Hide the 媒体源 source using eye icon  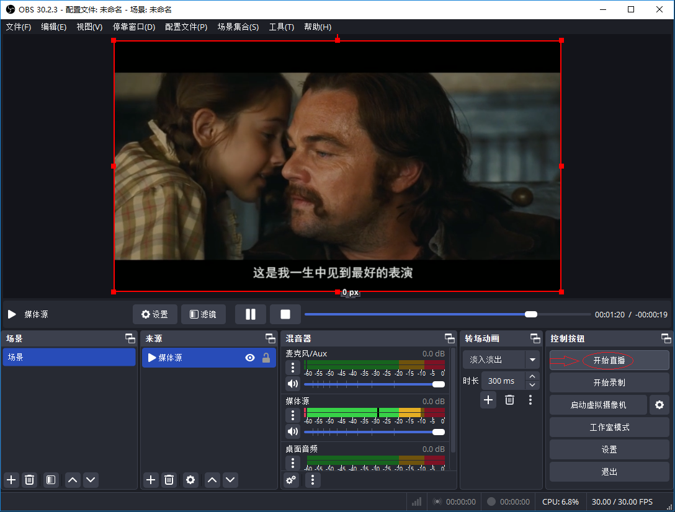click(250, 358)
